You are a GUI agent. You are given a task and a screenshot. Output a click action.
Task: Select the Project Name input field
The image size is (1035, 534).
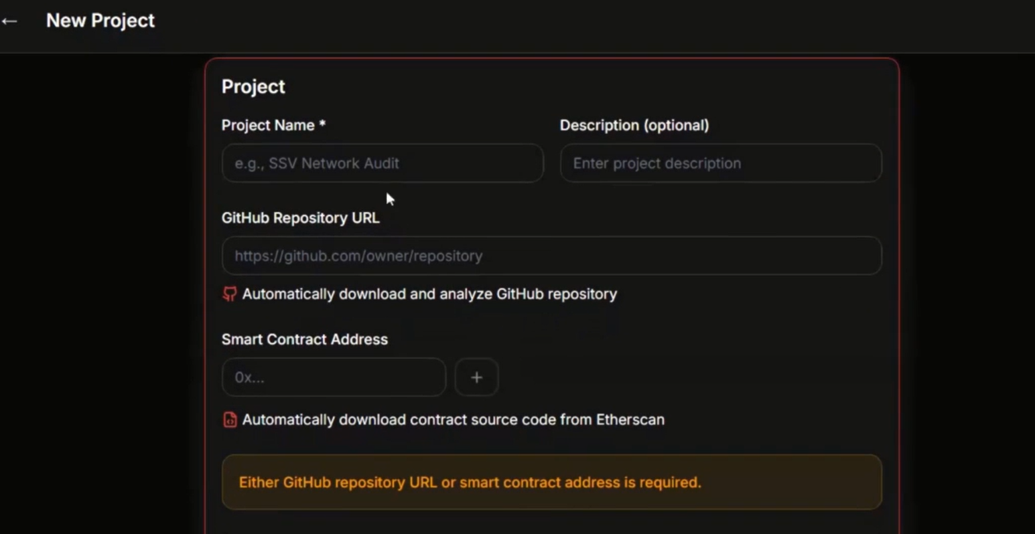pyautogui.click(x=382, y=163)
